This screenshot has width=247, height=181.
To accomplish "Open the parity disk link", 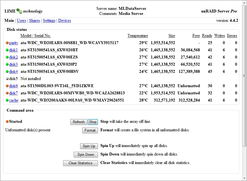I will pyautogui.click(x=14, y=43).
